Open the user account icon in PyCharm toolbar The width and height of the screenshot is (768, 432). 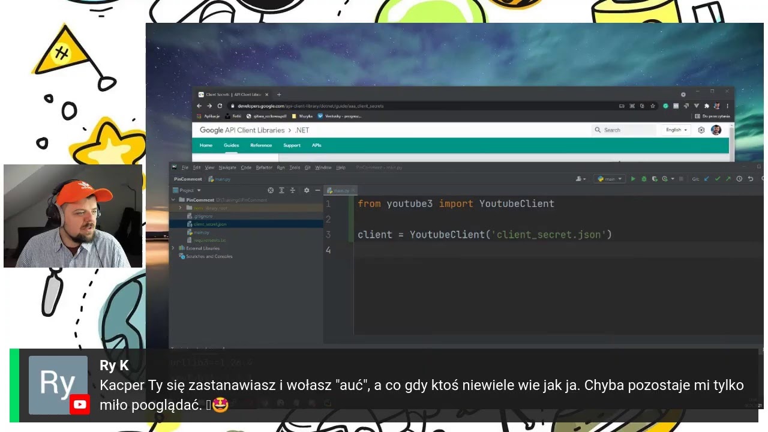tap(580, 179)
